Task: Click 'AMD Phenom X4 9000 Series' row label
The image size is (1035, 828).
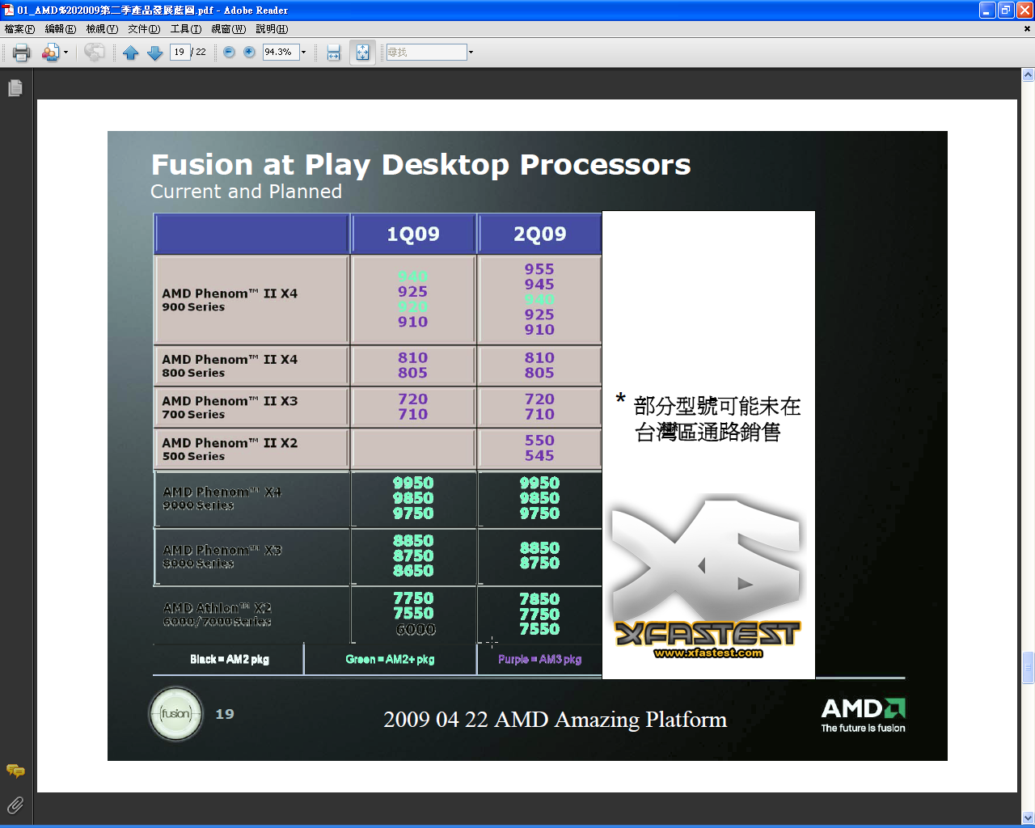Action: click(222, 498)
